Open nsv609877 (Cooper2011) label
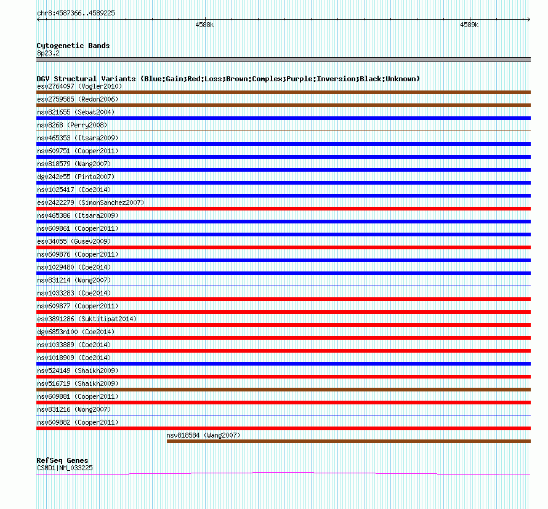The height and width of the screenshot is (509, 548). (78, 306)
